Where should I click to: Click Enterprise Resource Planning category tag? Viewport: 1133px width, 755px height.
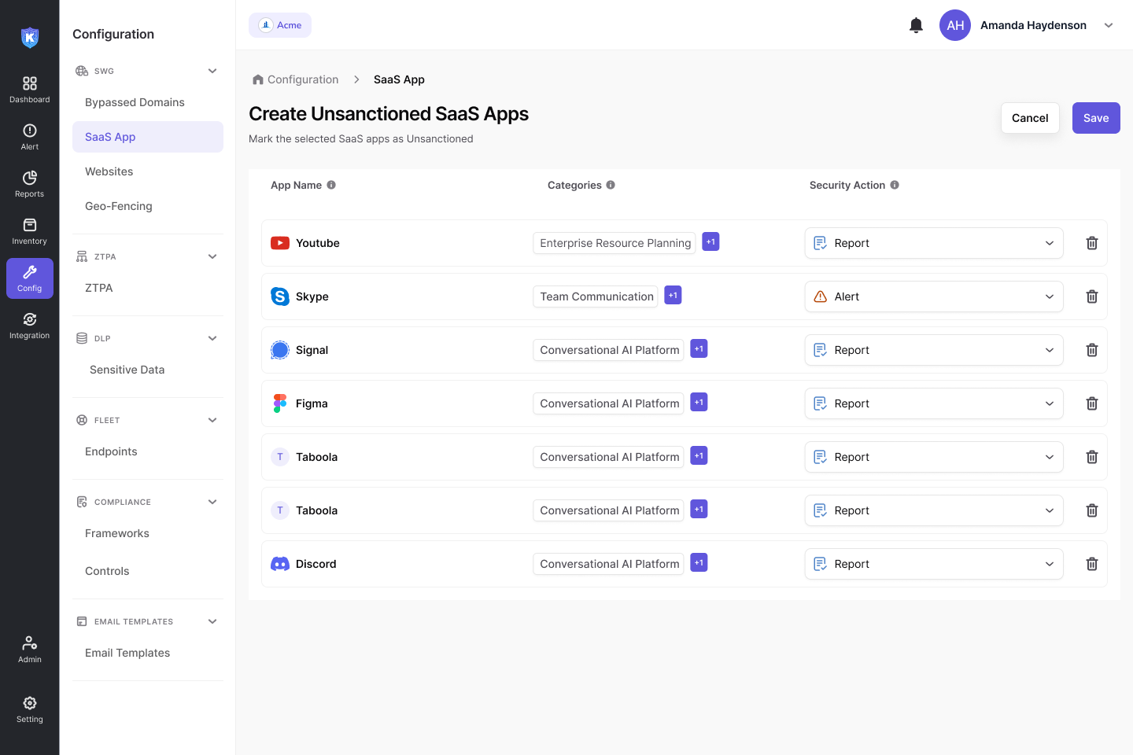[x=614, y=243]
